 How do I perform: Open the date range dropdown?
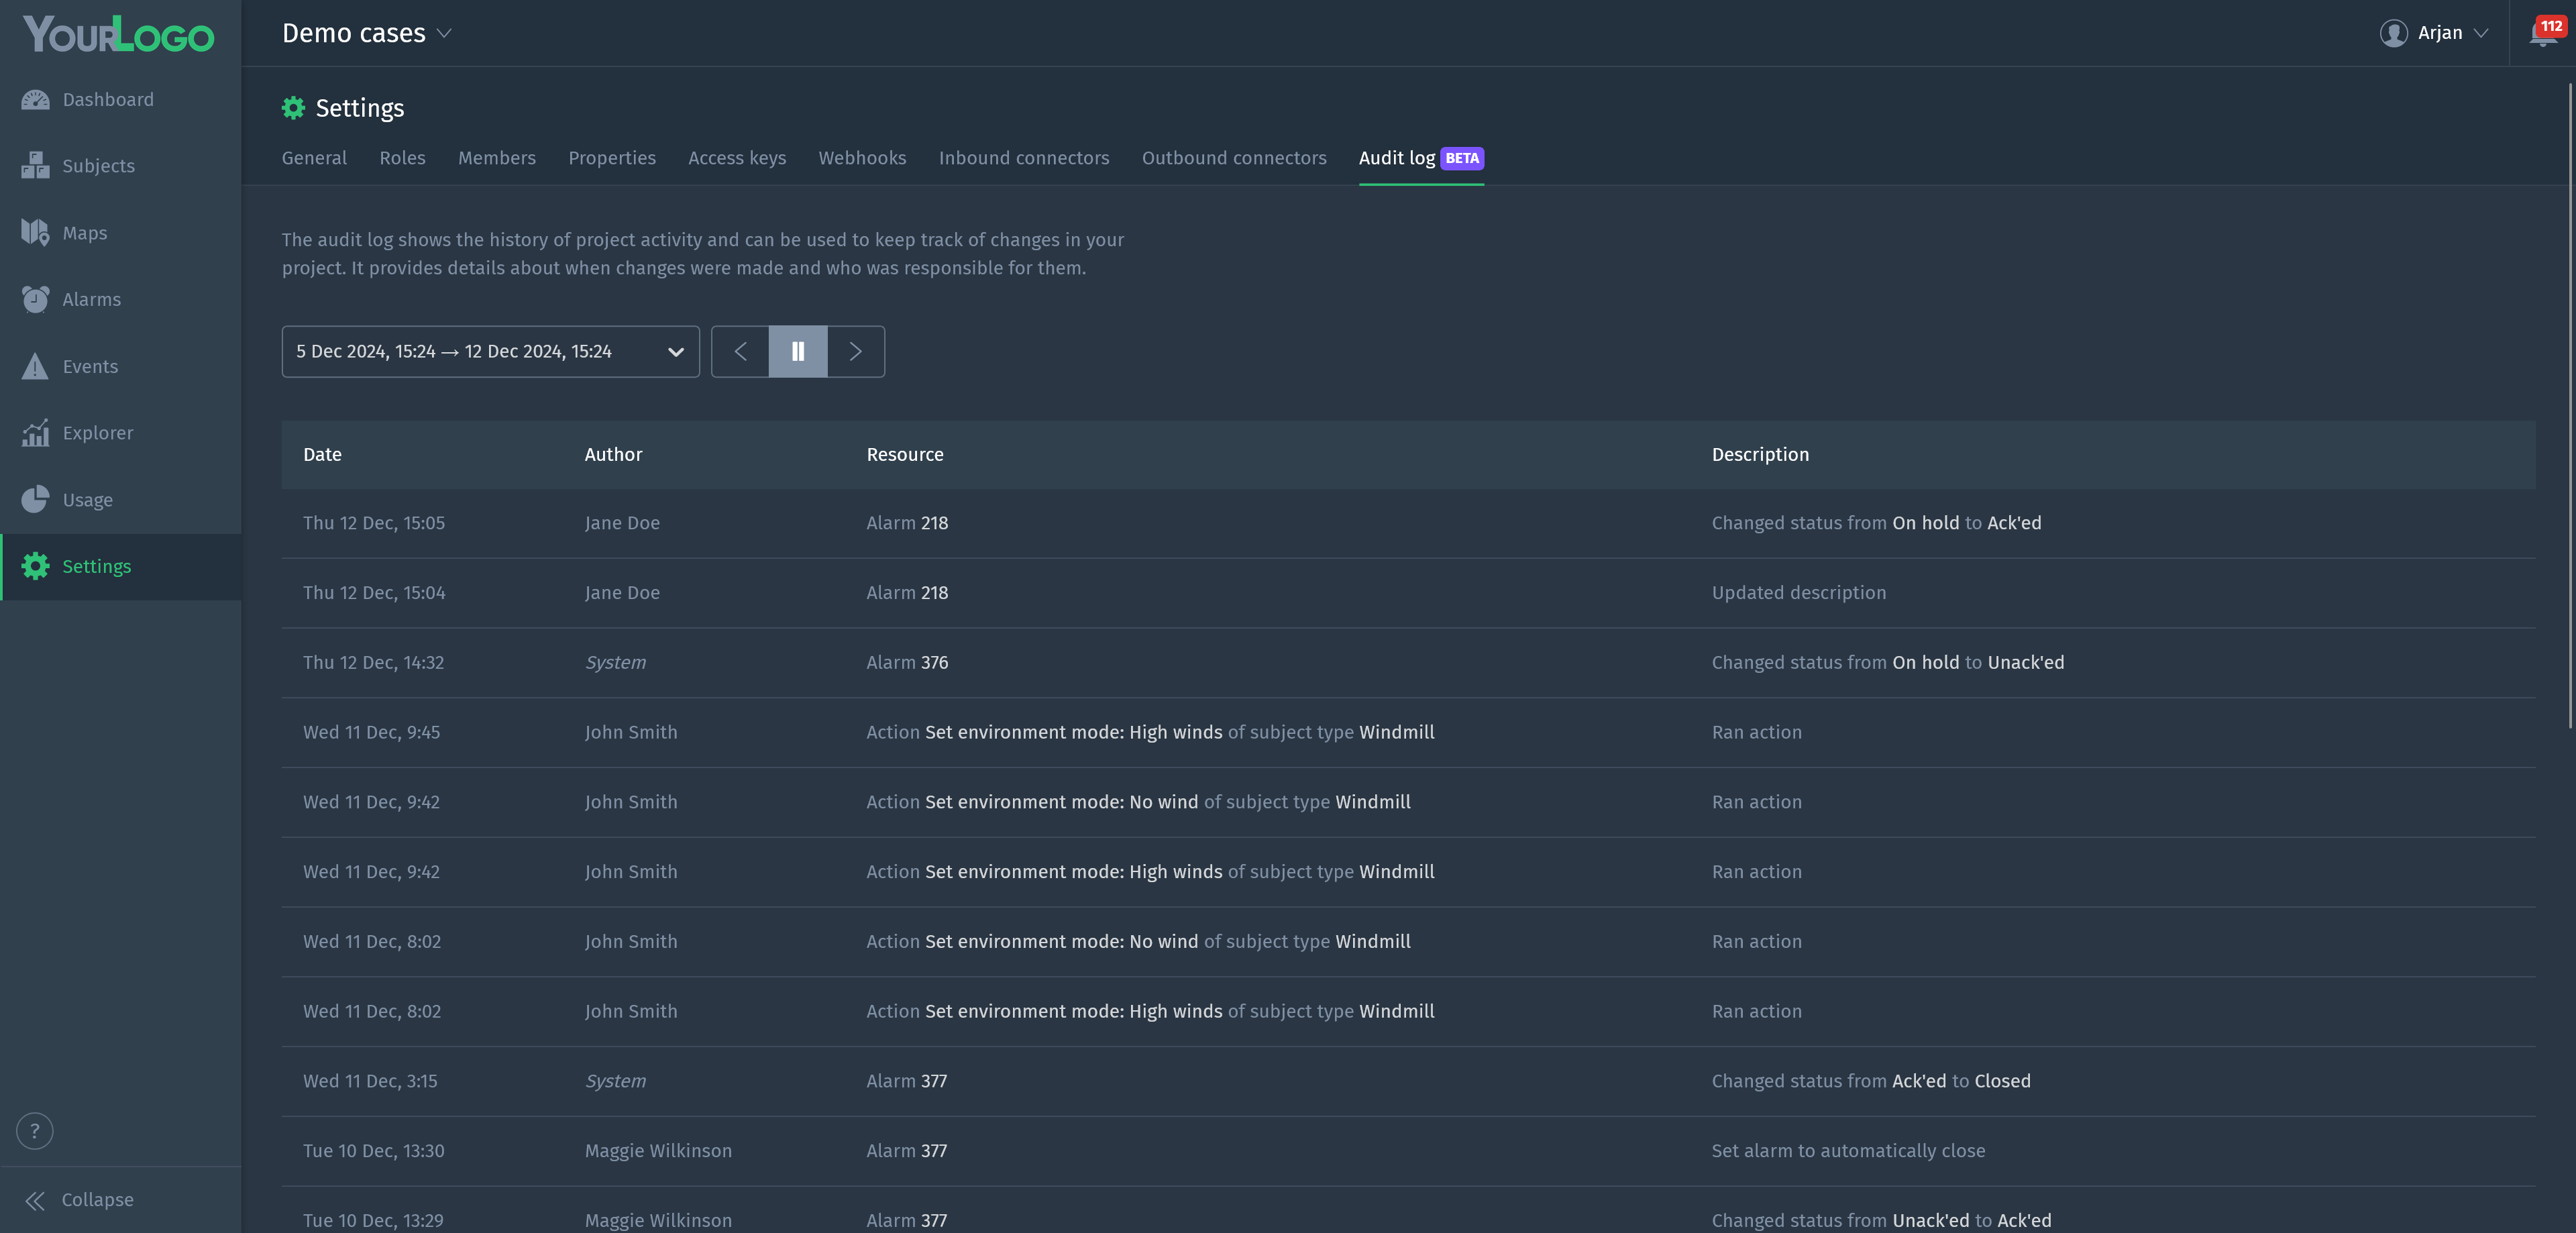[490, 351]
